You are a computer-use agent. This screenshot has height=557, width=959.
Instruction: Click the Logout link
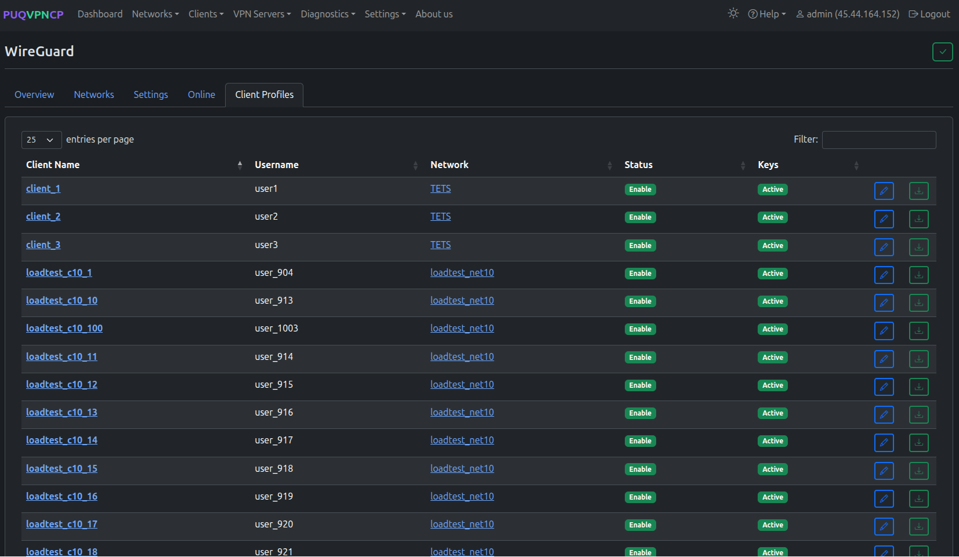click(x=929, y=14)
